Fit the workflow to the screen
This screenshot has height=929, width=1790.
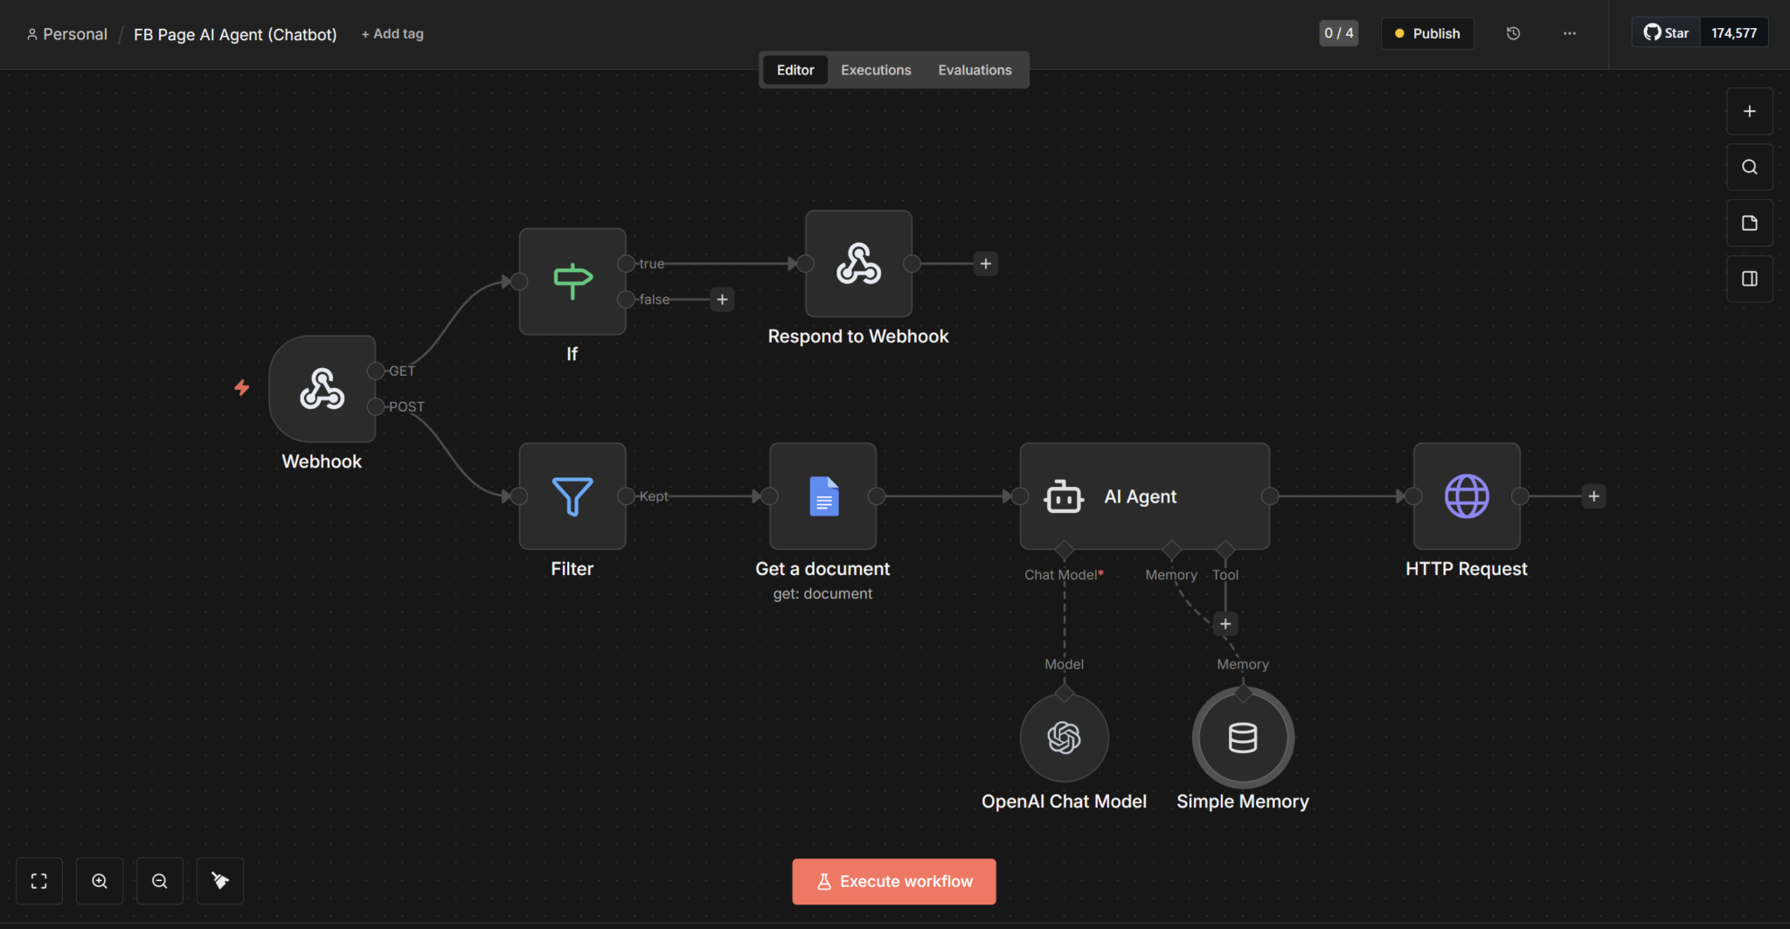click(38, 881)
